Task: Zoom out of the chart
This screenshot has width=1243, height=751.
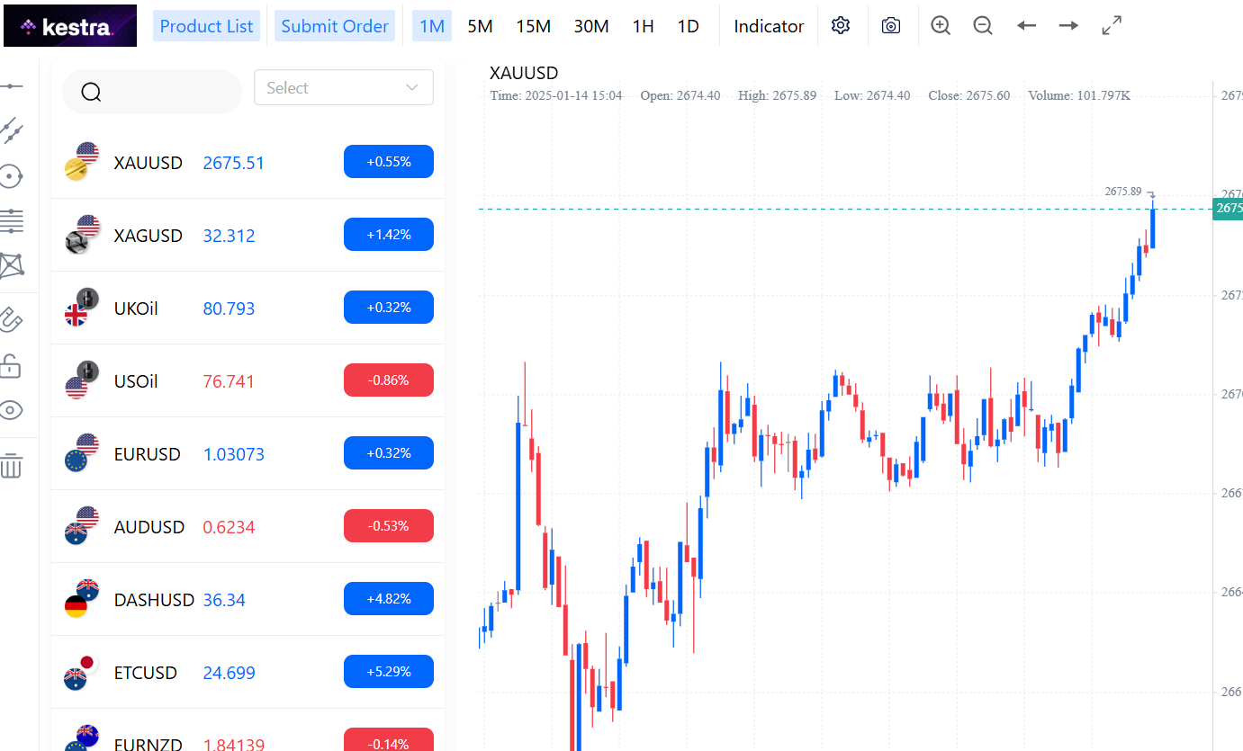Action: pos(983,26)
